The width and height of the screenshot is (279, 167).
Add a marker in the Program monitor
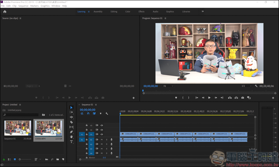pos(176,98)
